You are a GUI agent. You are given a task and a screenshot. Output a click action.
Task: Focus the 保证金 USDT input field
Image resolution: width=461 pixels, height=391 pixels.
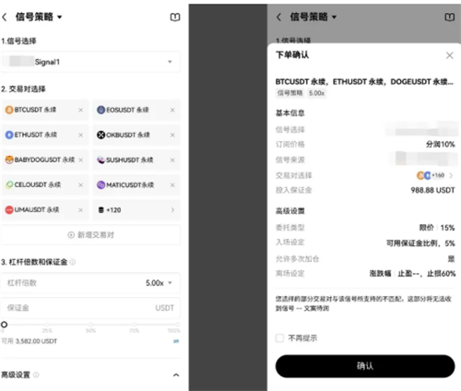click(91, 308)
